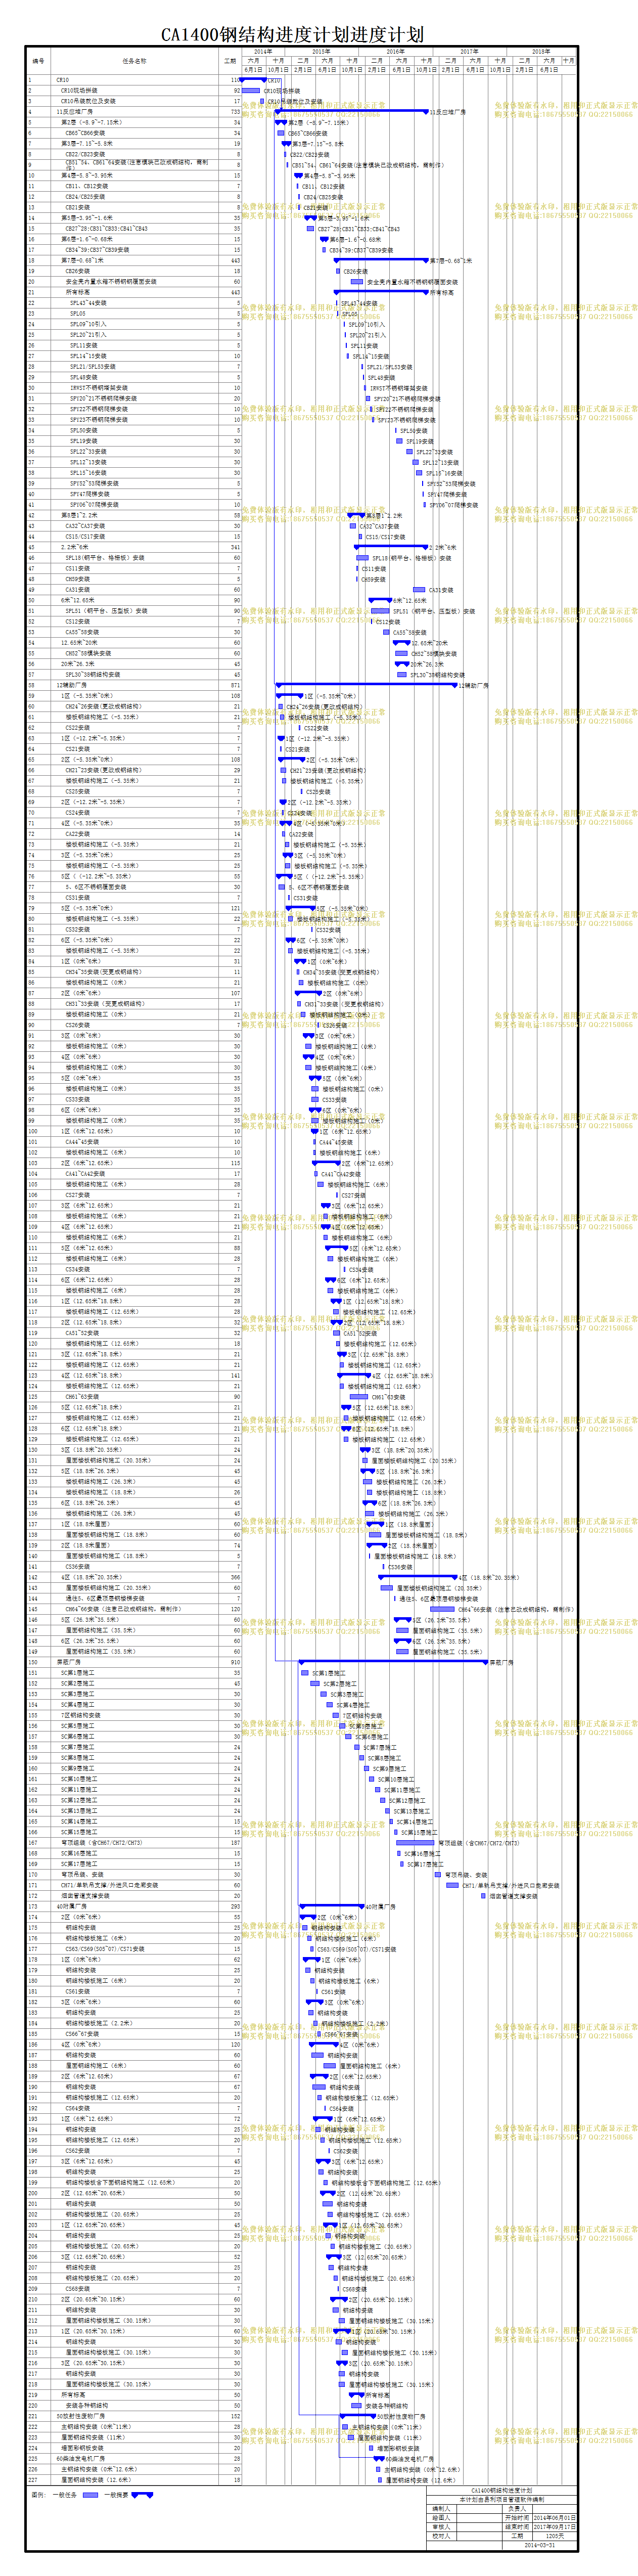This screenshot has height=2576, width=638.
Task: Click the 校对人 label in the title block
Action: [x=441, y=2535]
